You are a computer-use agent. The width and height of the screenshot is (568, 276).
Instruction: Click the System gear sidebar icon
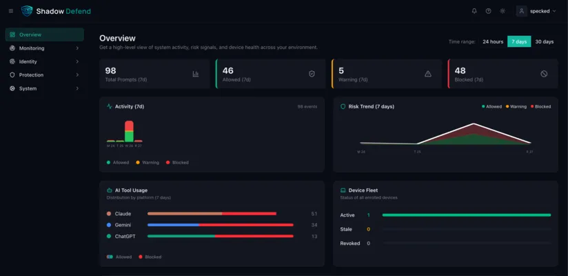[x=12, y=88]
